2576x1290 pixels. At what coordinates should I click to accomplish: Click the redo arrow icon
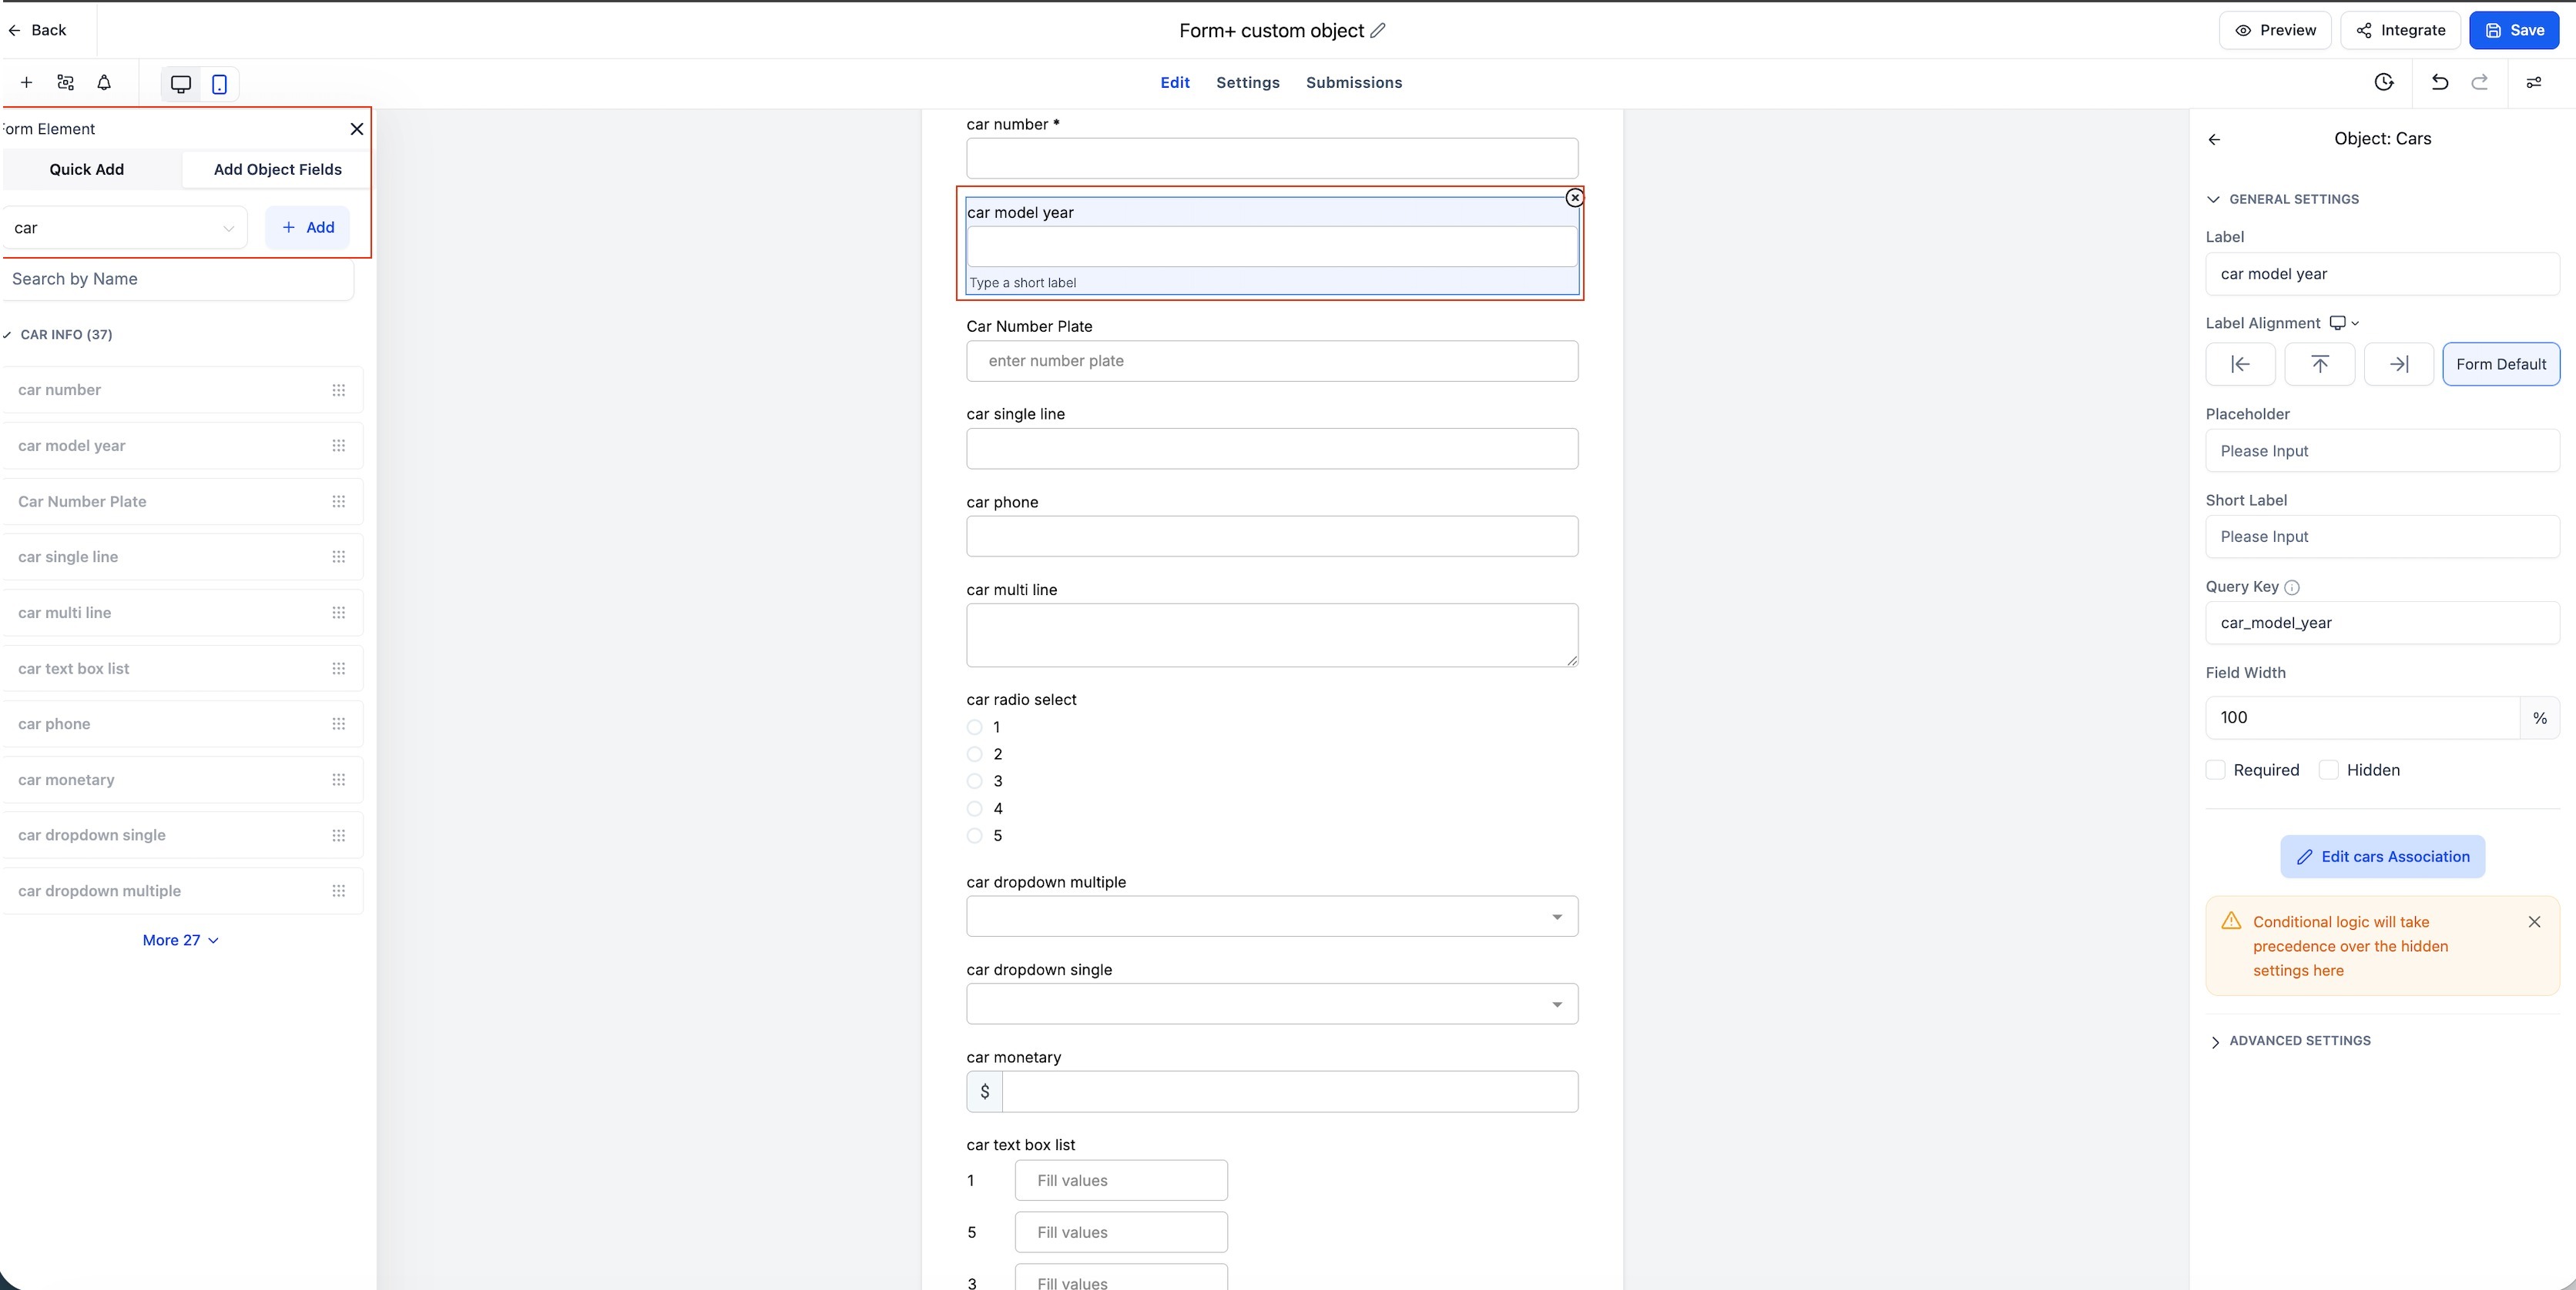point(2479,82)
